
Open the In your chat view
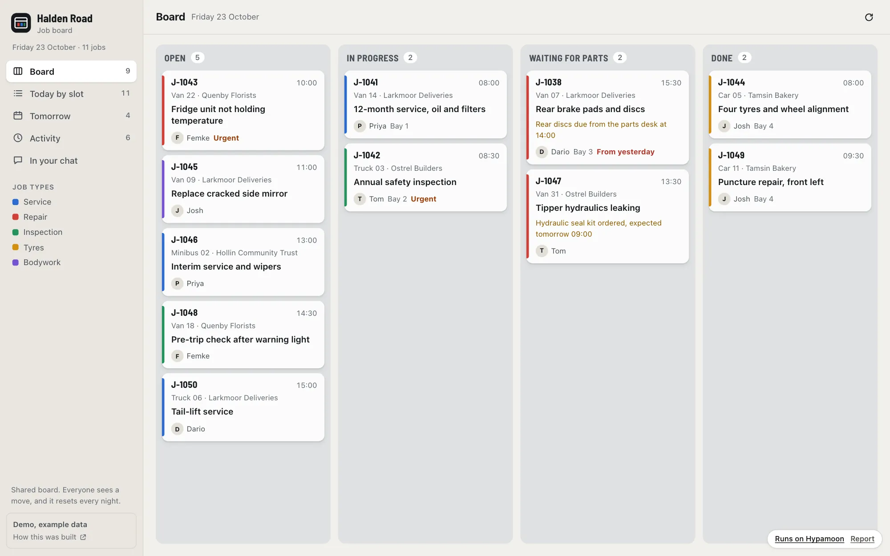tap(71, 160)
